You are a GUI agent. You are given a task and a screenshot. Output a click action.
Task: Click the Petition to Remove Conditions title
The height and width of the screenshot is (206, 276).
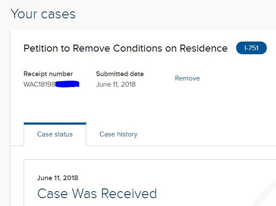[x=125, y=48]
